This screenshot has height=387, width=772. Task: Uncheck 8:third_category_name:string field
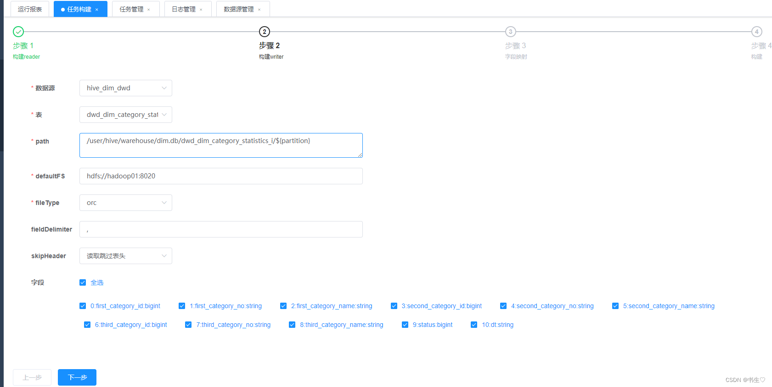pos(292,325)
